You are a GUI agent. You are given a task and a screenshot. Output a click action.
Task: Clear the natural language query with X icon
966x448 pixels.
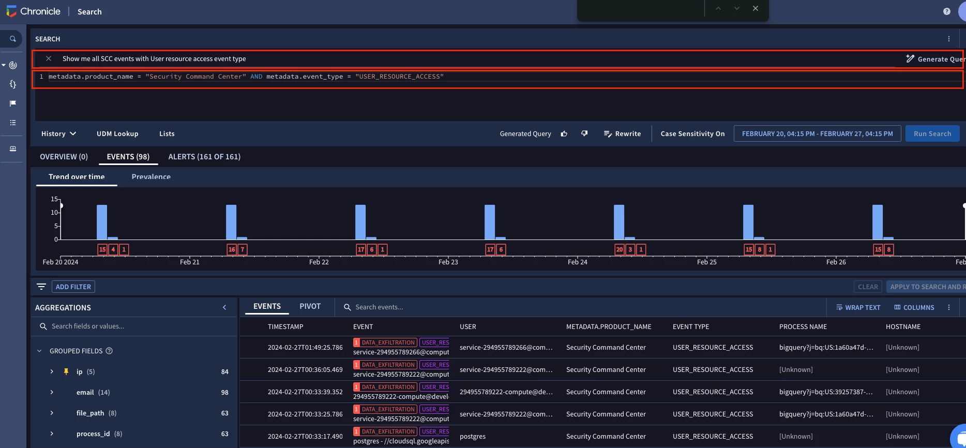[x=49, y=58]
